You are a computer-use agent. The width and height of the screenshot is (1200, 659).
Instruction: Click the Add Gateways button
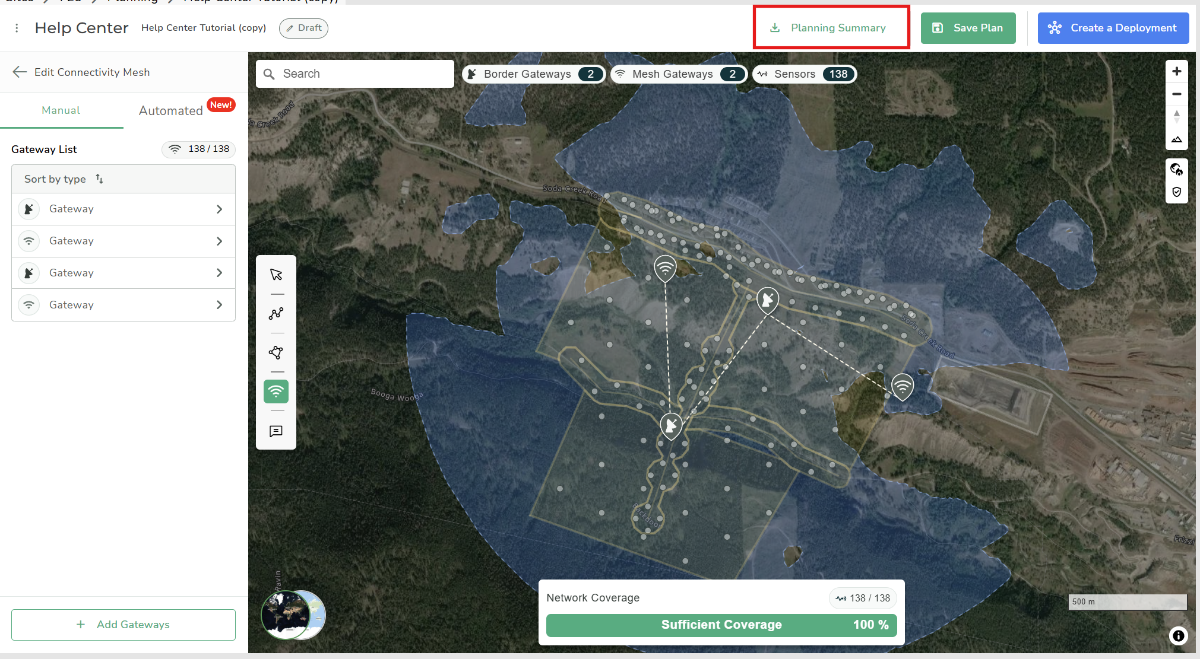point(124,625)
